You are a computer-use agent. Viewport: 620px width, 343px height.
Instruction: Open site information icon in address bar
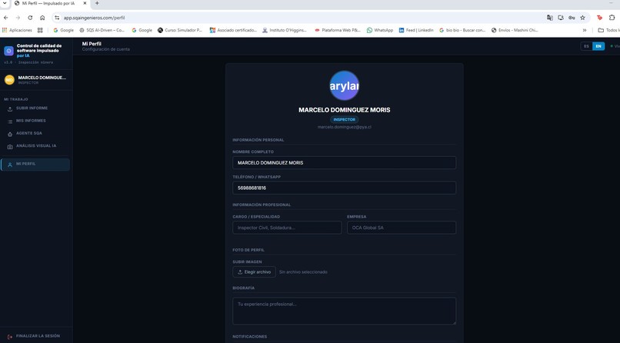[57, 18]
